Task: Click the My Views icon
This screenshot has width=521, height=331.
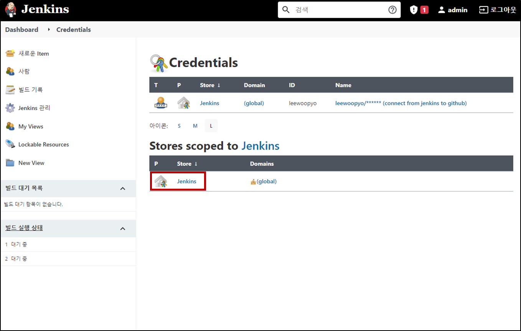Action: (10, 126)
